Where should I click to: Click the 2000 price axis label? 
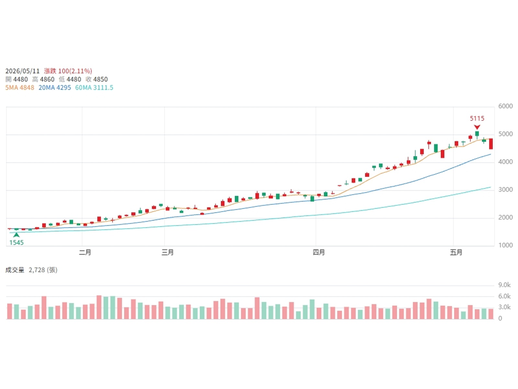[x=506, y=218]
